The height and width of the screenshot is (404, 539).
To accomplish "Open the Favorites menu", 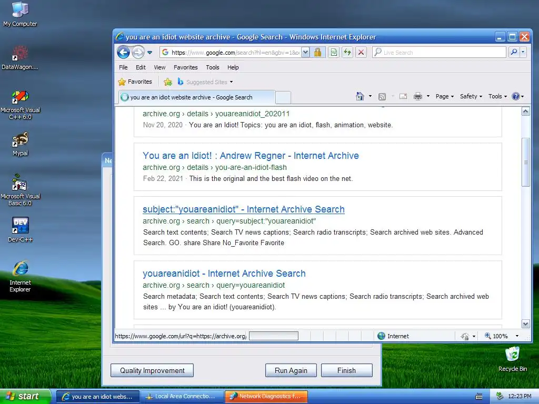I will tap(186, 67).
